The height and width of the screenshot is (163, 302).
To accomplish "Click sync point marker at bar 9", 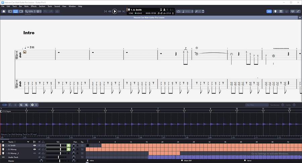I will coord(210,111).
